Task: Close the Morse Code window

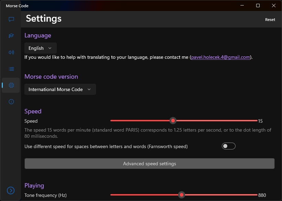Action: tap(273, 5)
